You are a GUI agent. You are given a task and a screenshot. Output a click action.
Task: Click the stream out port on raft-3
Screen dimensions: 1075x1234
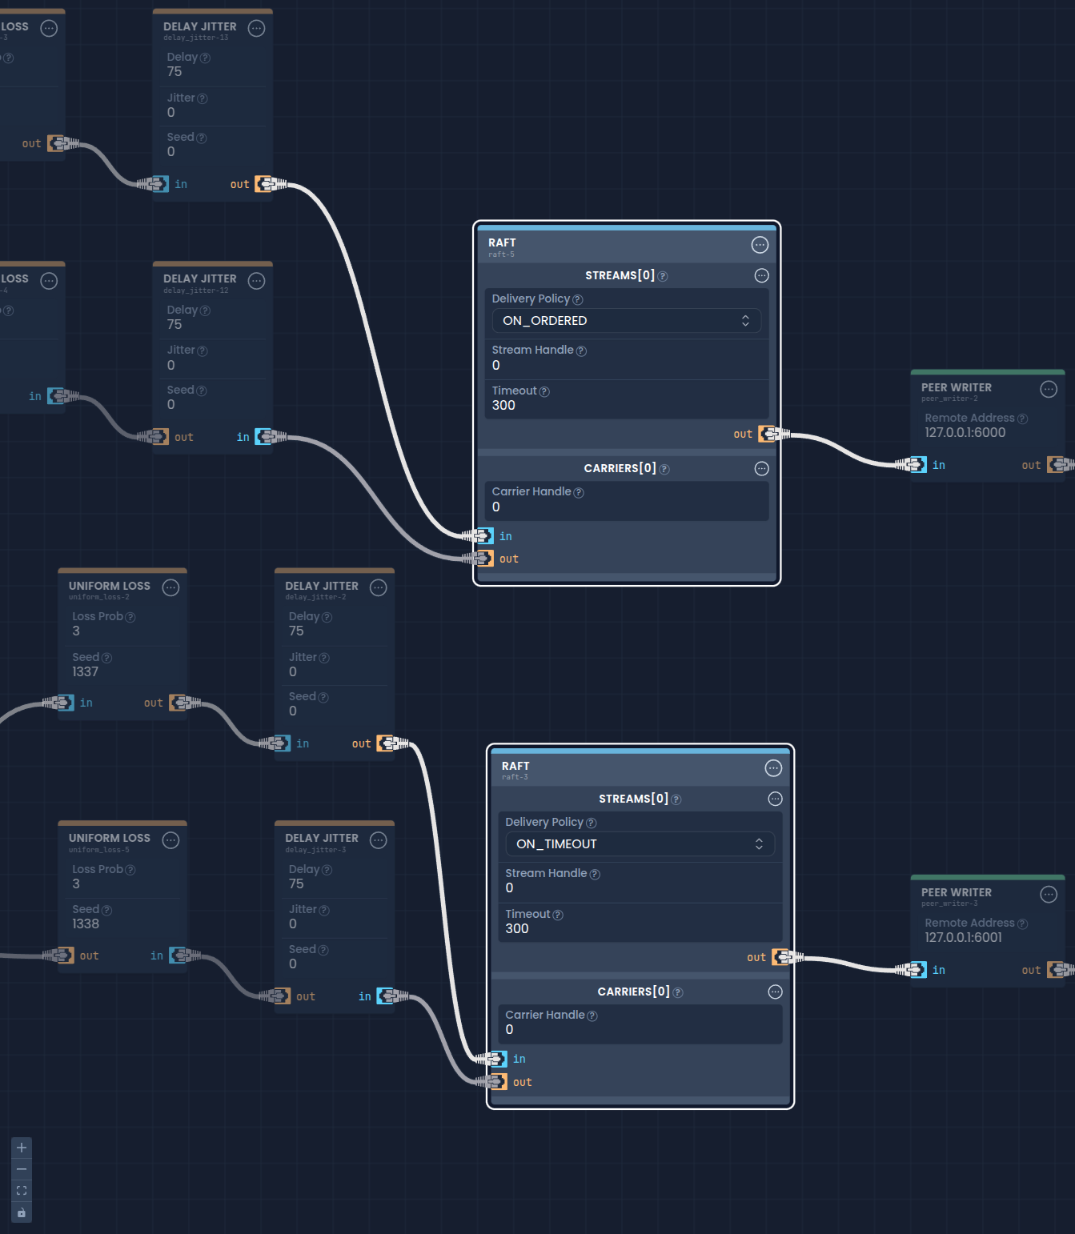[781, 957]
